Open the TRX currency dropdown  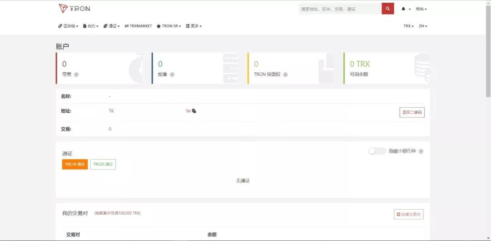(x=409, y=26)
